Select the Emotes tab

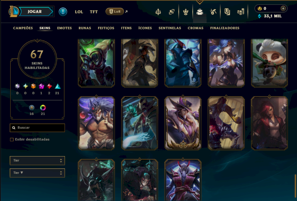pos(64,28)
